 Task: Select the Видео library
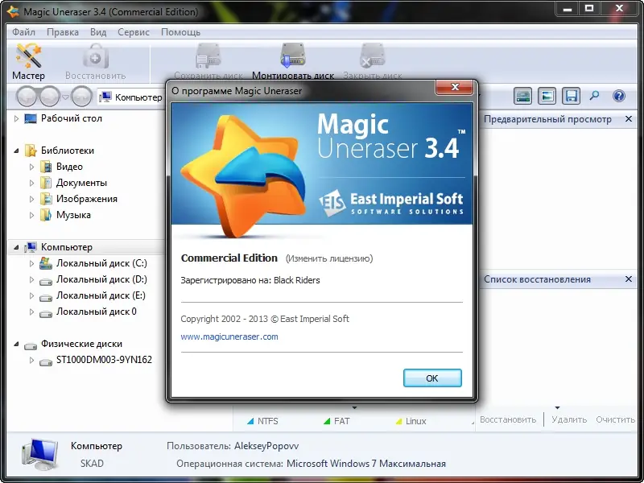(69, 167)
